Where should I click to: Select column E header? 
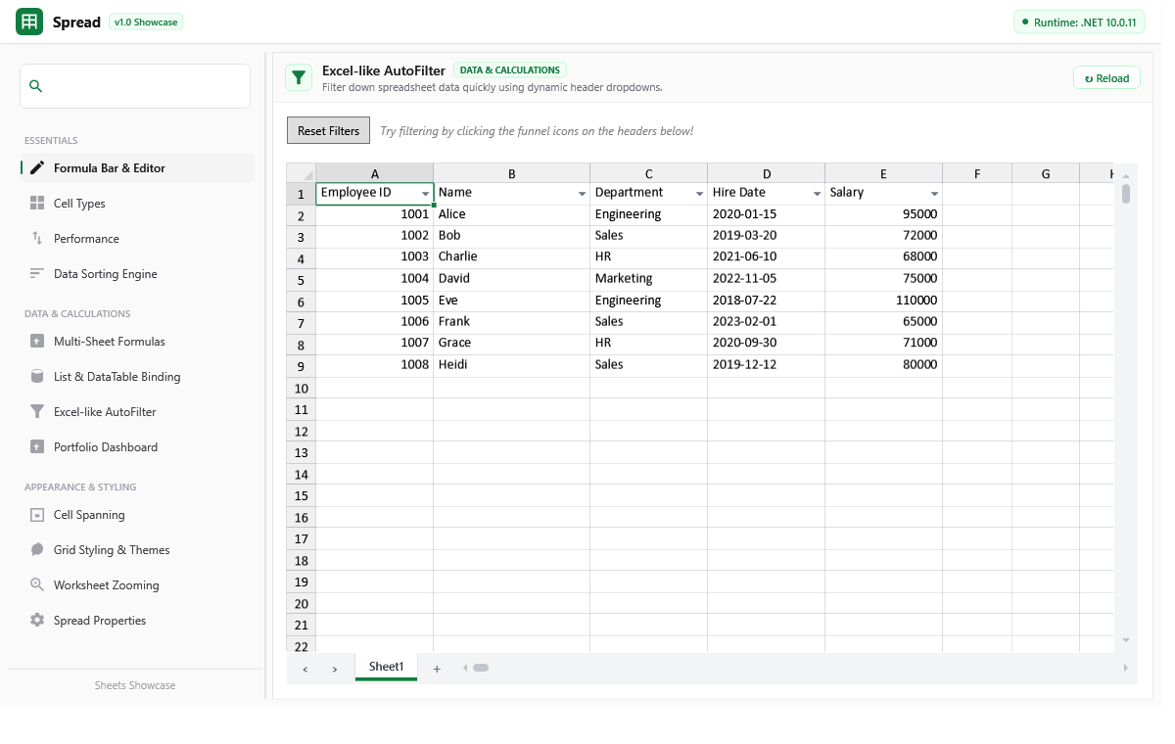(884, 173)
